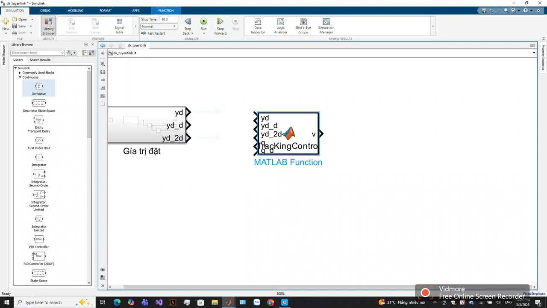This screenshot has width=547, height=308.
Task: Open simulation mode dropdown showing Normal
Action: click(159, 27)
